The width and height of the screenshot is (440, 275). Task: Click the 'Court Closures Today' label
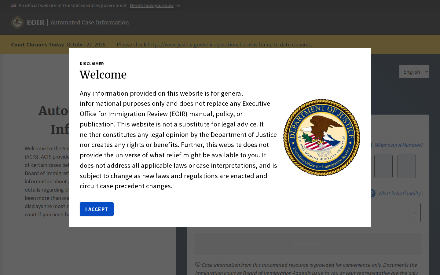[x=38, y=45]
